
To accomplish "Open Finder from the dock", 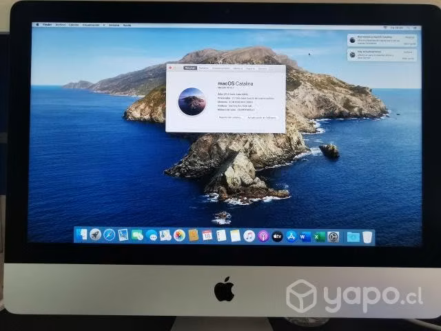I will [x=81, y=234].
